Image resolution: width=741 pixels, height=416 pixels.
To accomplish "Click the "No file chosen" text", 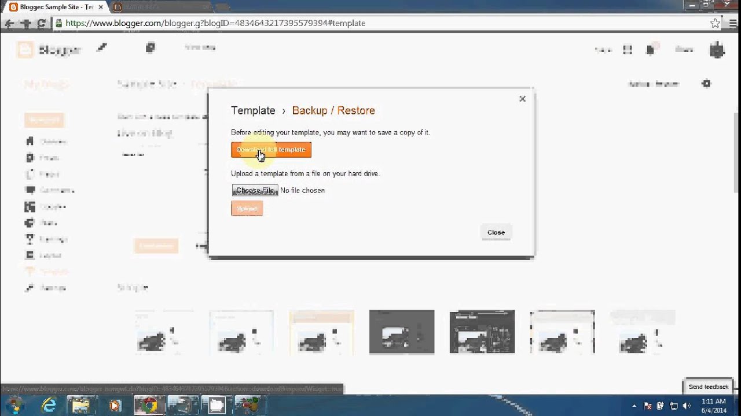I will pos(302,190).
